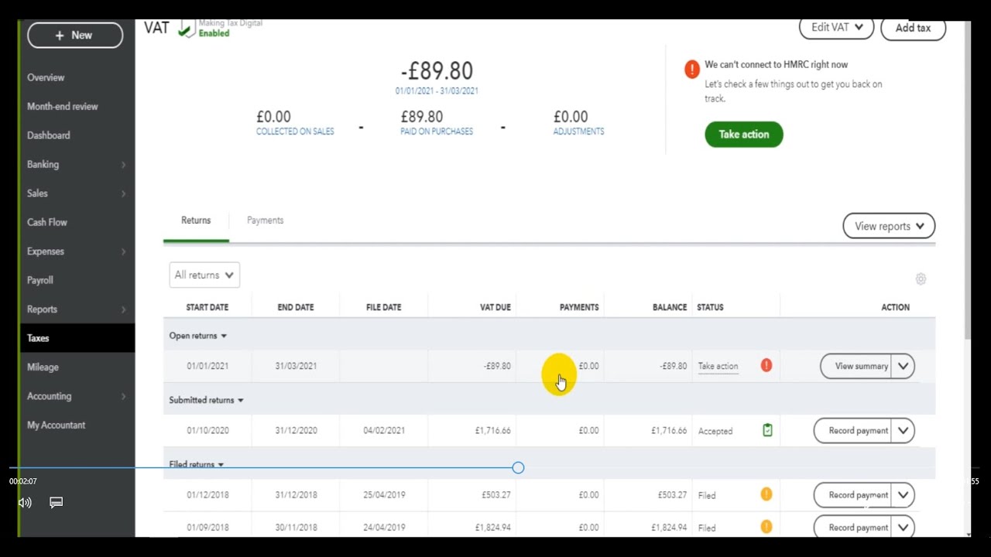Open Payroll in the sidebar
This screenshot has width=991, height=557.
coord(40,280)
